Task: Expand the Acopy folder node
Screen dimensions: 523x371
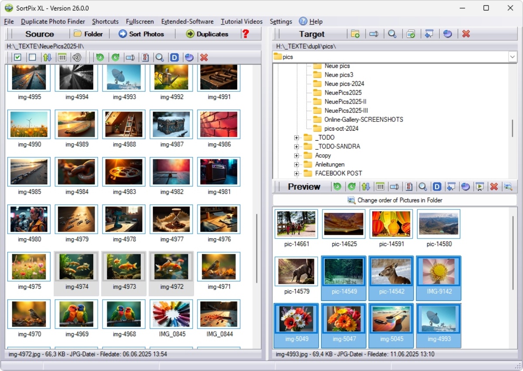Action: 297,155
